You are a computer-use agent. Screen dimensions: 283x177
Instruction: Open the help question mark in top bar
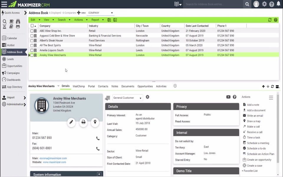point(272,4)
